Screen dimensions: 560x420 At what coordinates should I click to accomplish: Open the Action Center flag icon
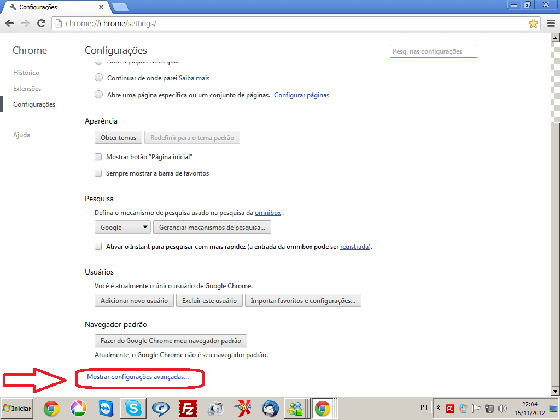click(x=476, y=408)
